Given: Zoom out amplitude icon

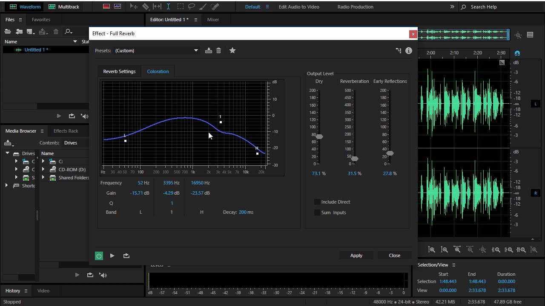Looking at the screenshot, I should [x=445, y=250].
